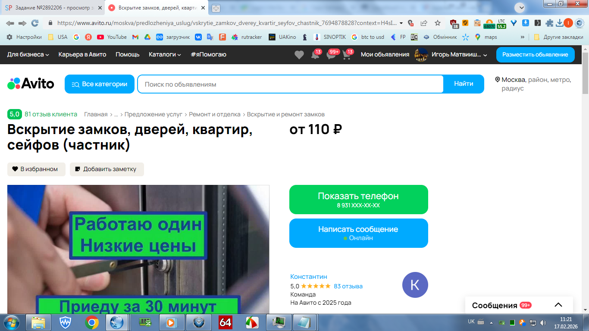Click Найти search button
Screen dimensions: 589x331
coord(464,84)
